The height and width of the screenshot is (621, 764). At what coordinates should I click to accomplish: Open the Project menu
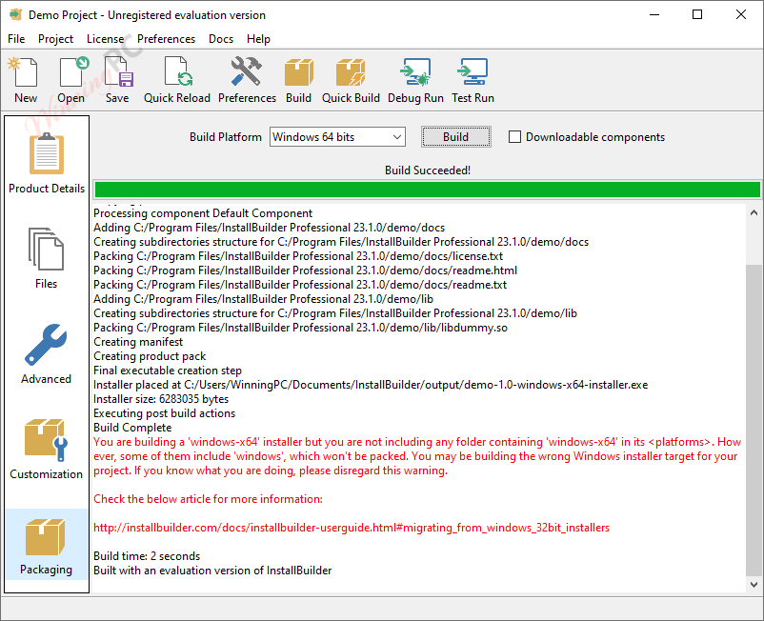(55, 39)
